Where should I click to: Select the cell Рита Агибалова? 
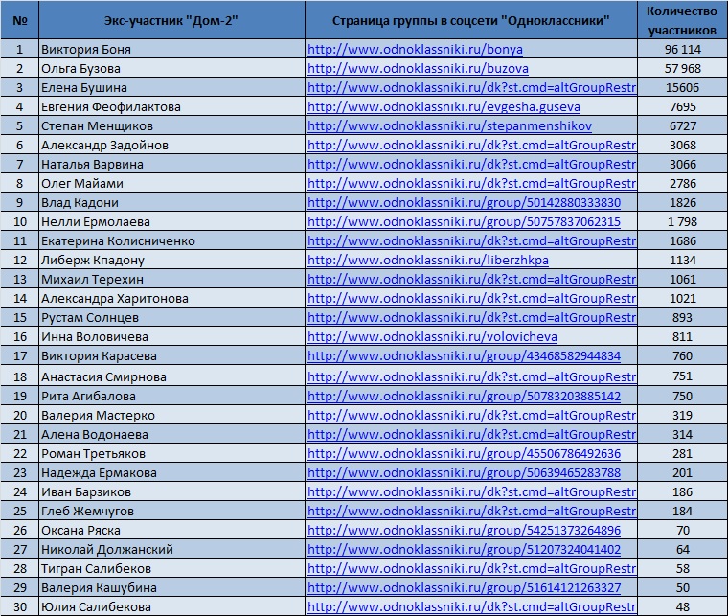[x=171, y=396]
